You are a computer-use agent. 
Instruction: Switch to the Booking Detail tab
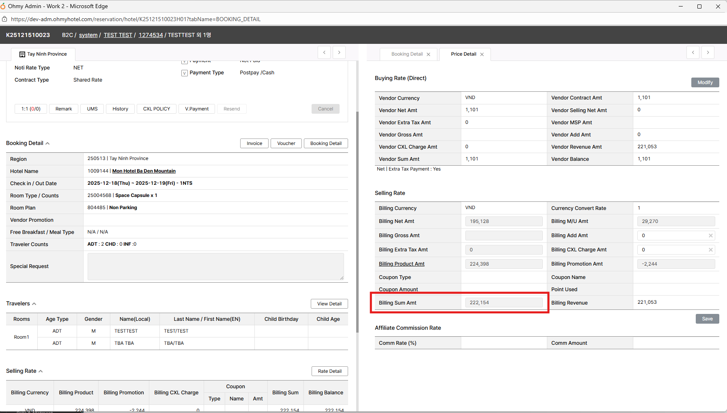pos(407,54)
